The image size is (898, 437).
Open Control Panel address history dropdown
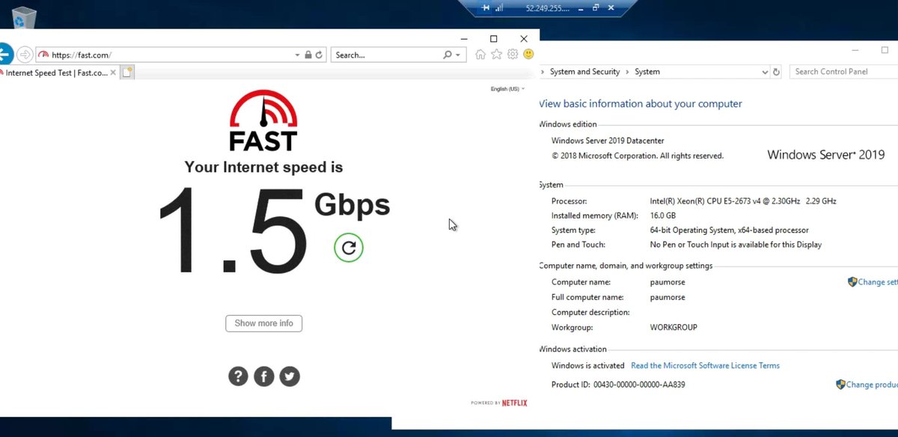[x=765, y=72]
